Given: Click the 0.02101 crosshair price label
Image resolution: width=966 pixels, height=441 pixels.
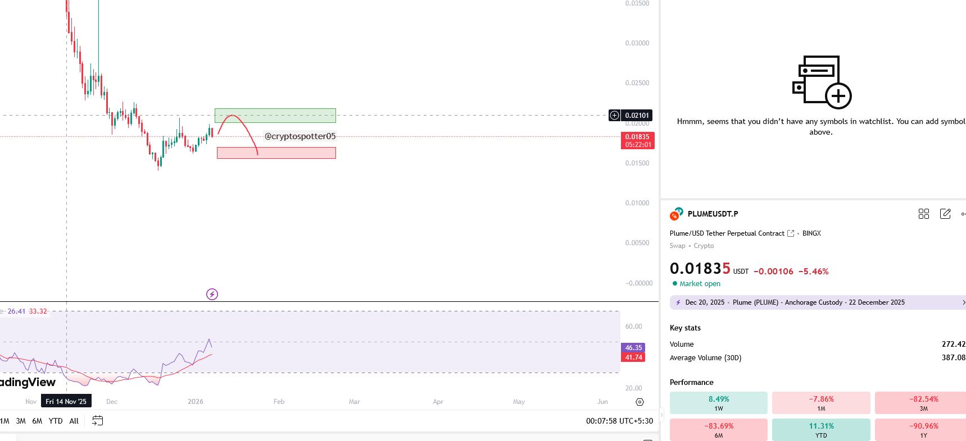Looking at the screenshot, I should point(637,115).
